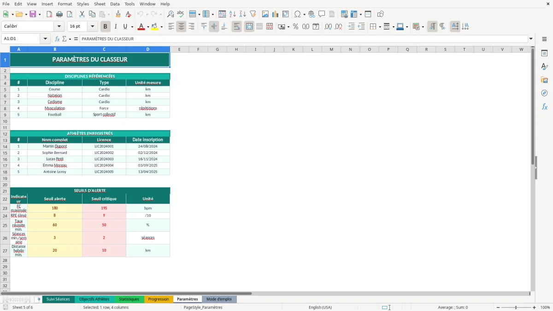553x311 pixels.
Task: Toggle Wrap Text
Action: [x=237, y=27]
